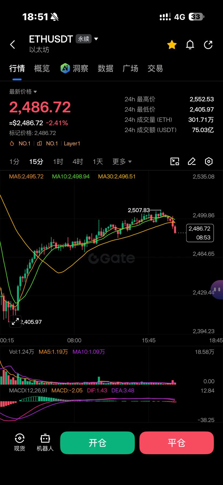Tap the back arrow icon
The width and height of the screenshot is (223, 485).
[x=12, y=45]
